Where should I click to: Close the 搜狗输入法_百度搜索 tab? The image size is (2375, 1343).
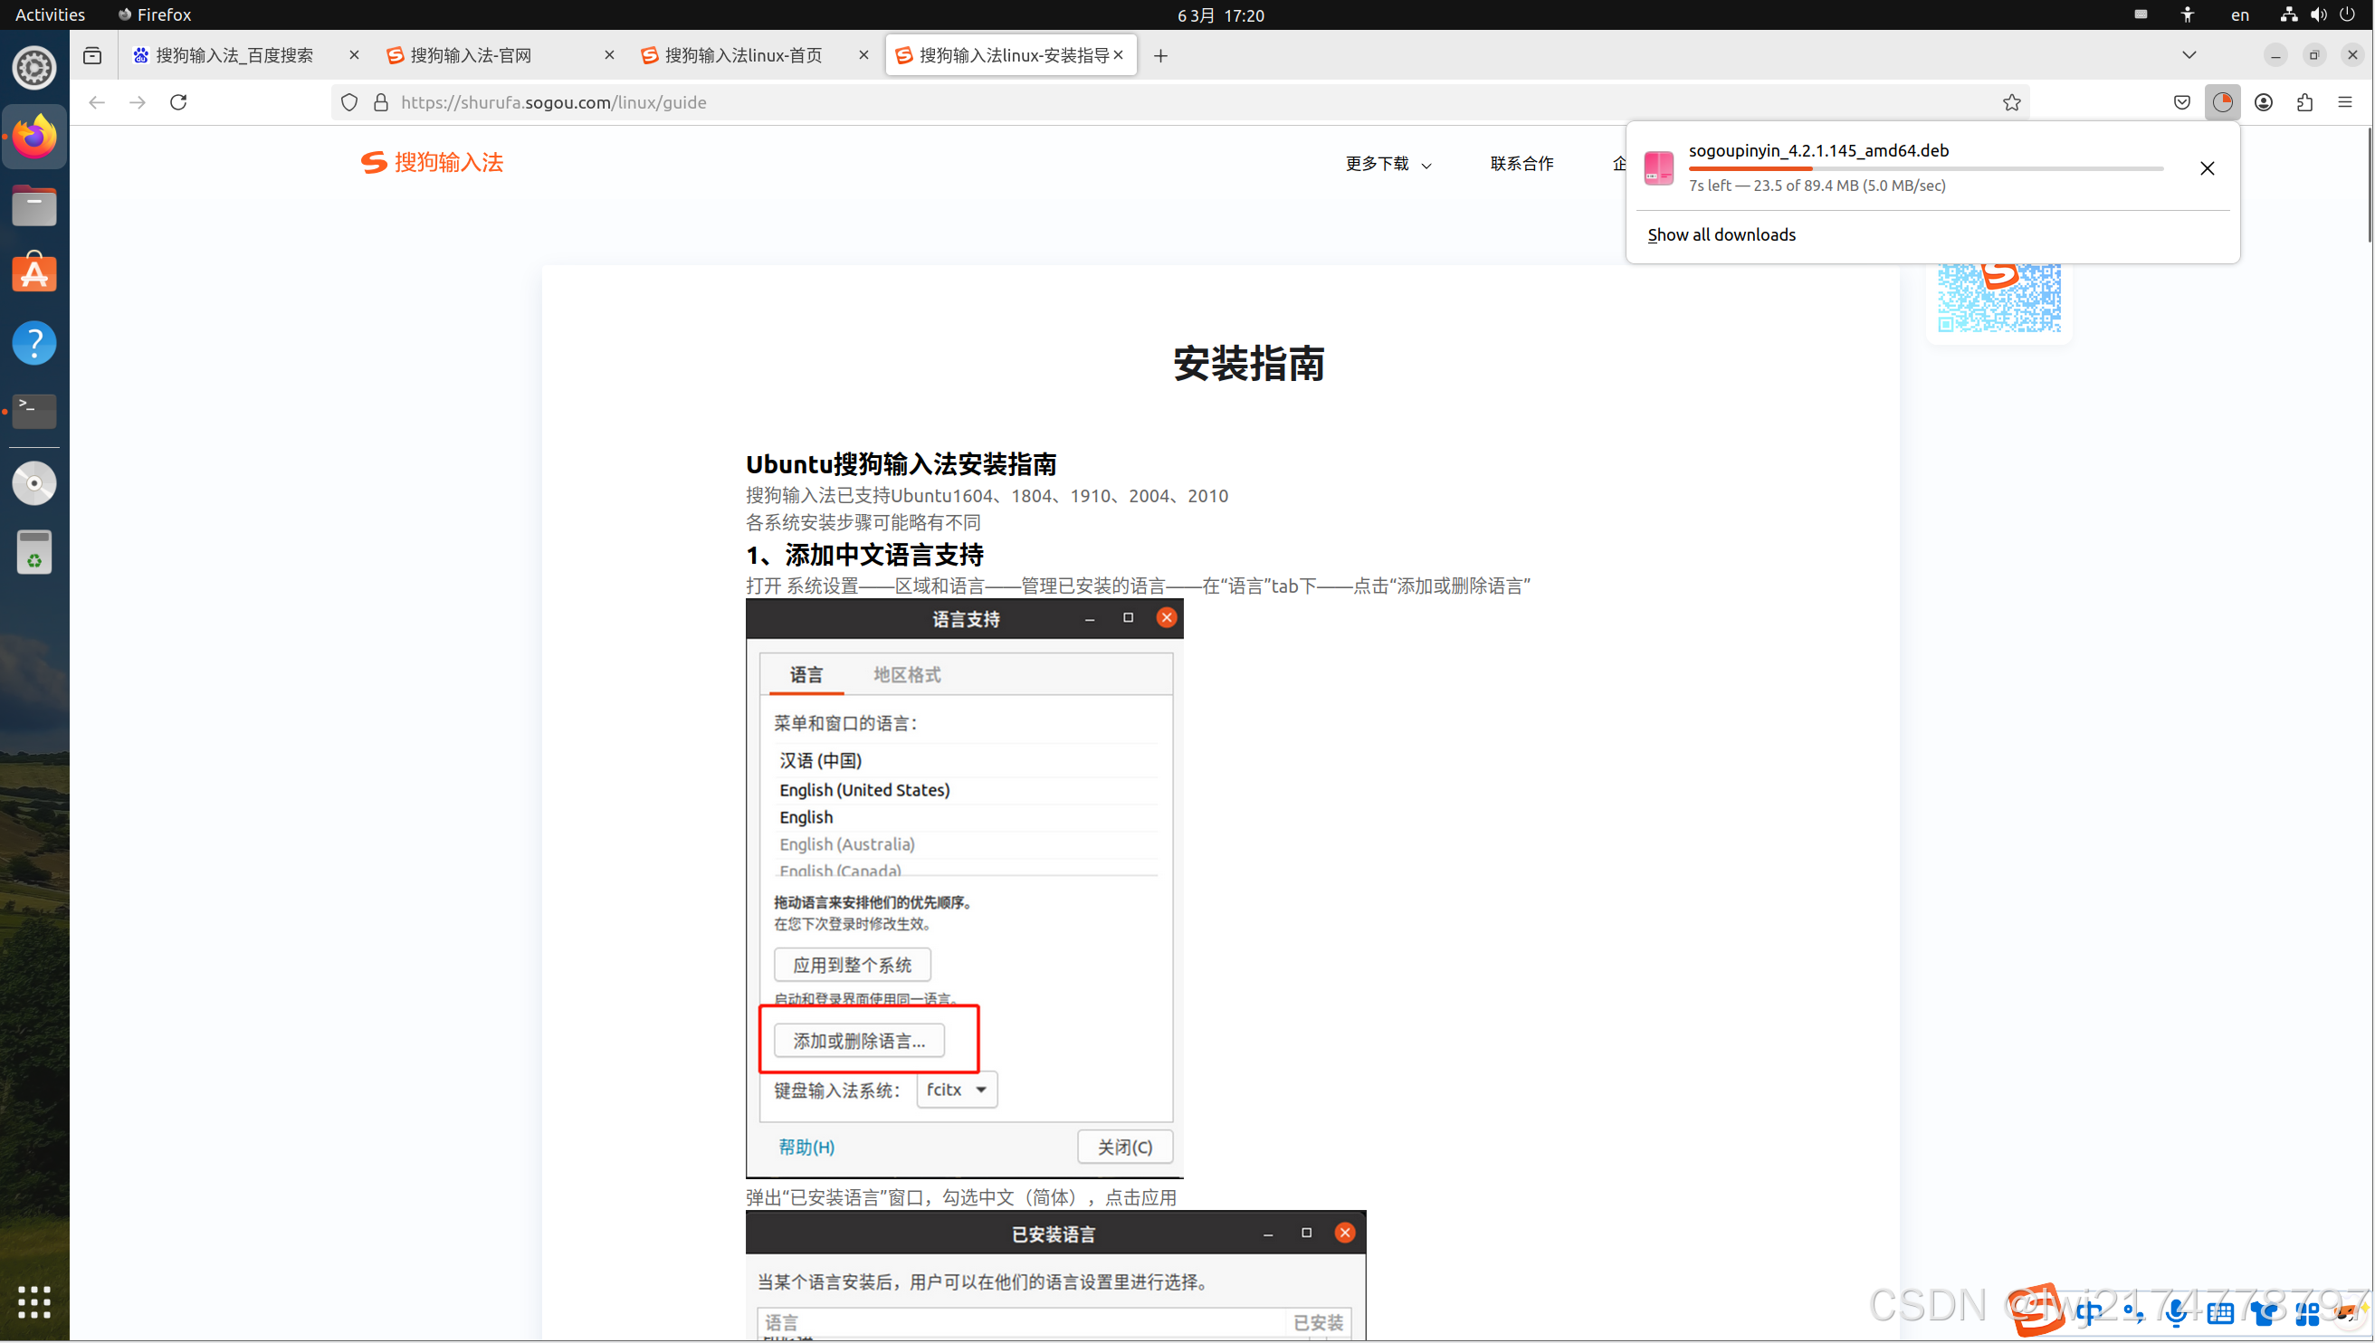pyautogui.click(x=354, y=55)
